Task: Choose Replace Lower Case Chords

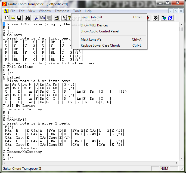Action: click(109, 45)
